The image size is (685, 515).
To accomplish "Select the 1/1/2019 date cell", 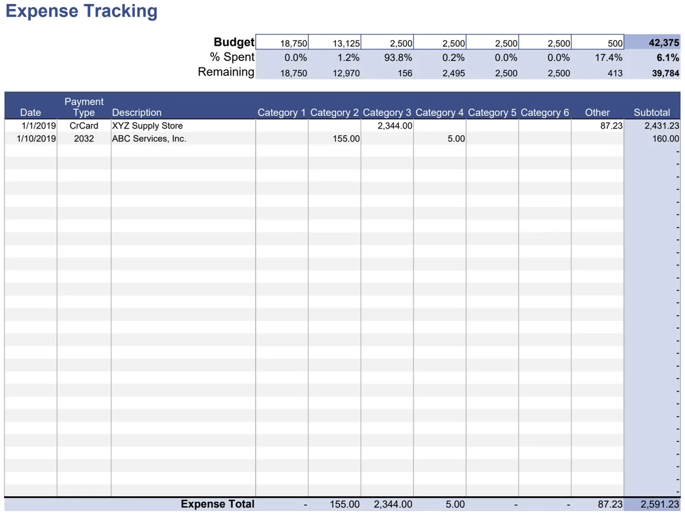I will coord(31,126).
